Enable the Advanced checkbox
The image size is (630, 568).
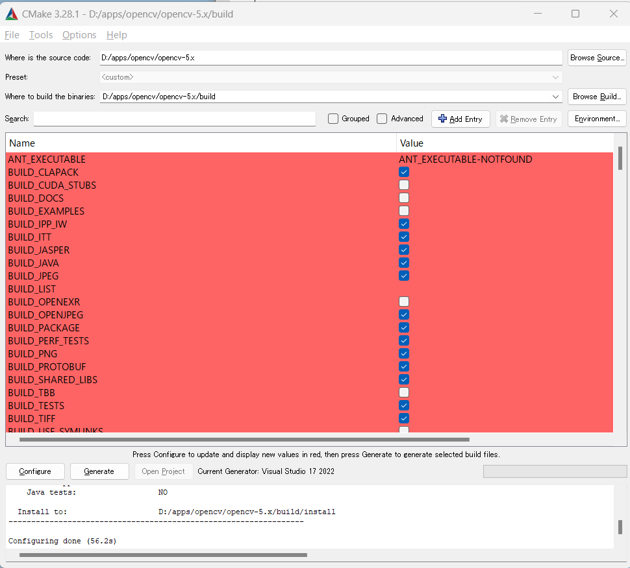coord(382,119)
